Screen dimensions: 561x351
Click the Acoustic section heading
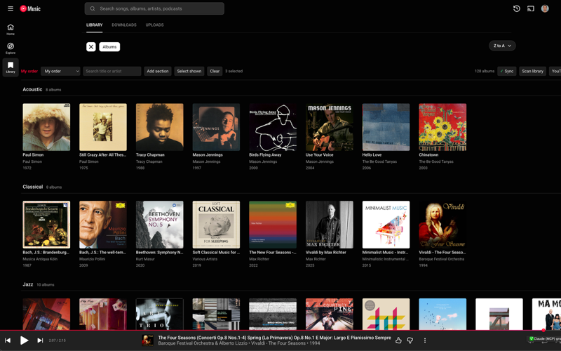pos(32,89)
